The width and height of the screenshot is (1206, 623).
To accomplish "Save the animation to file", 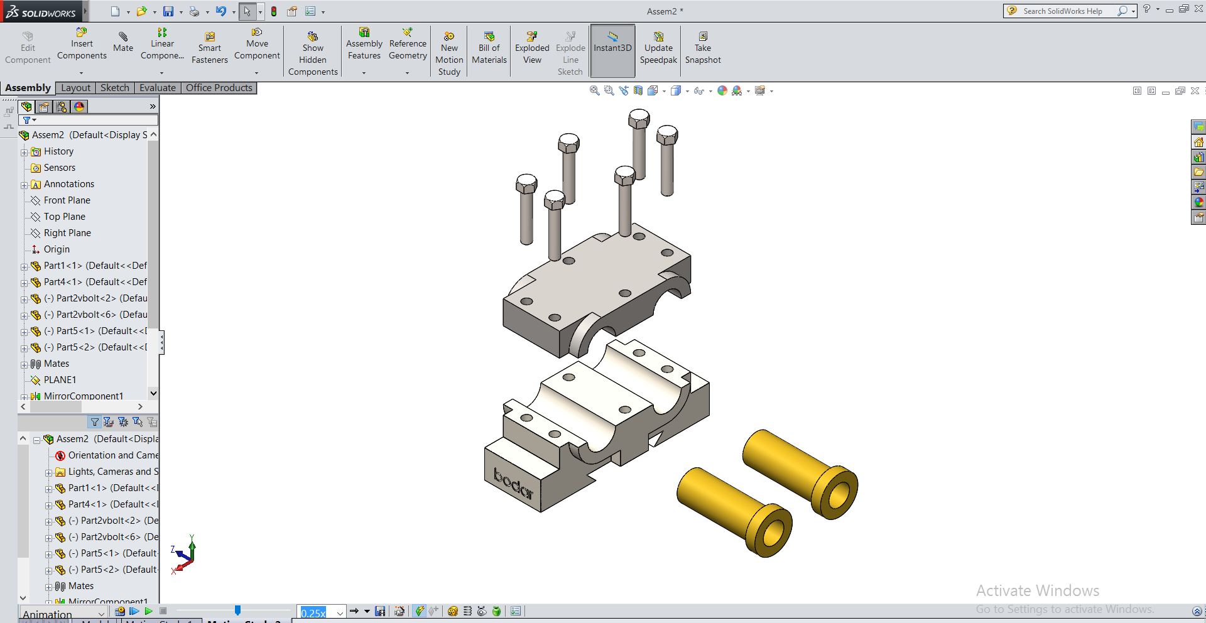I will pos(380,611).
